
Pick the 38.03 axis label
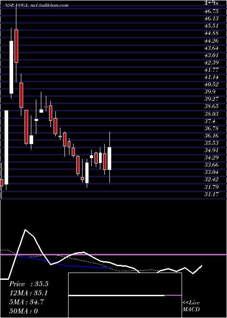coord(212,114)
